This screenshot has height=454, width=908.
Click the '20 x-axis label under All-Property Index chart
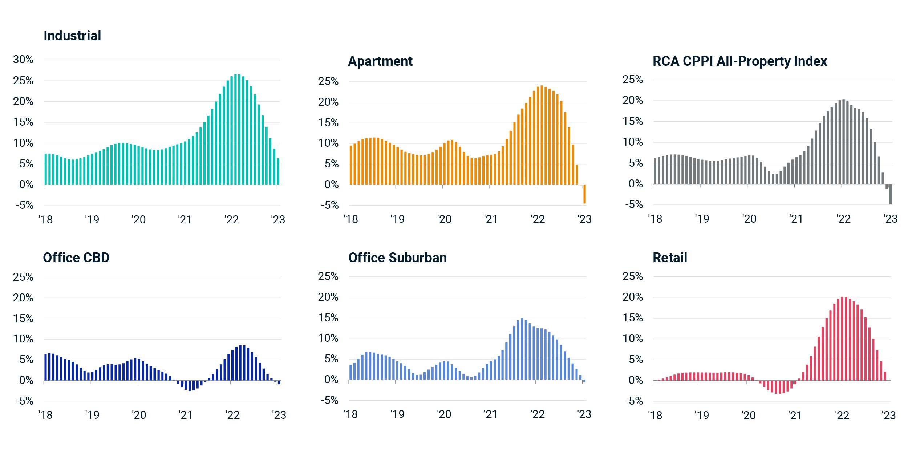point(749,219)
